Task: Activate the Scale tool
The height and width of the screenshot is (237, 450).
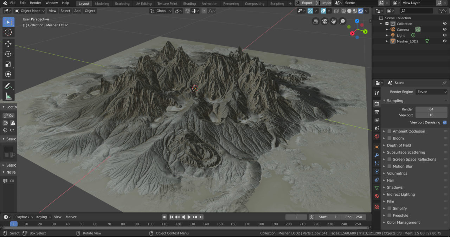Action: [8, 64]
